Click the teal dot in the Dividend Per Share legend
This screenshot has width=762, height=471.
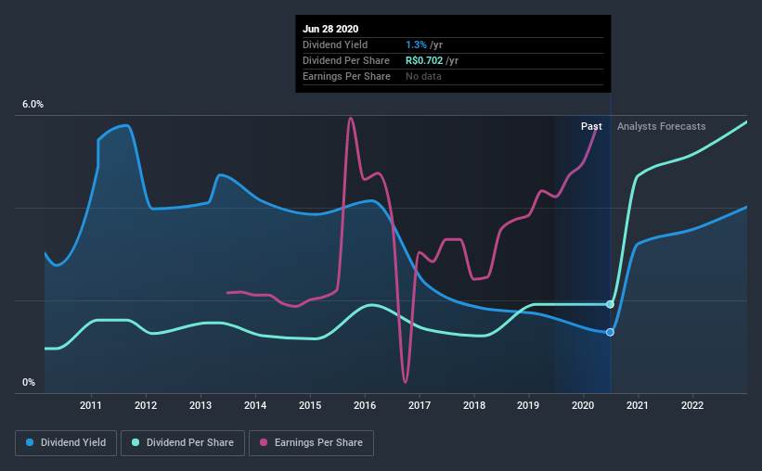point(136,443)
